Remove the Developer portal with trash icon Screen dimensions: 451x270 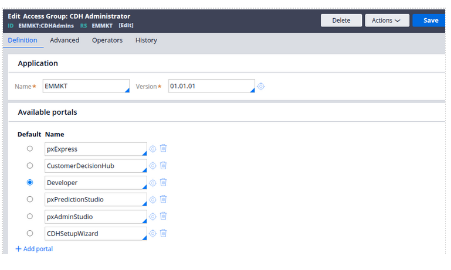pyautogui.click(x=164, y=182)
